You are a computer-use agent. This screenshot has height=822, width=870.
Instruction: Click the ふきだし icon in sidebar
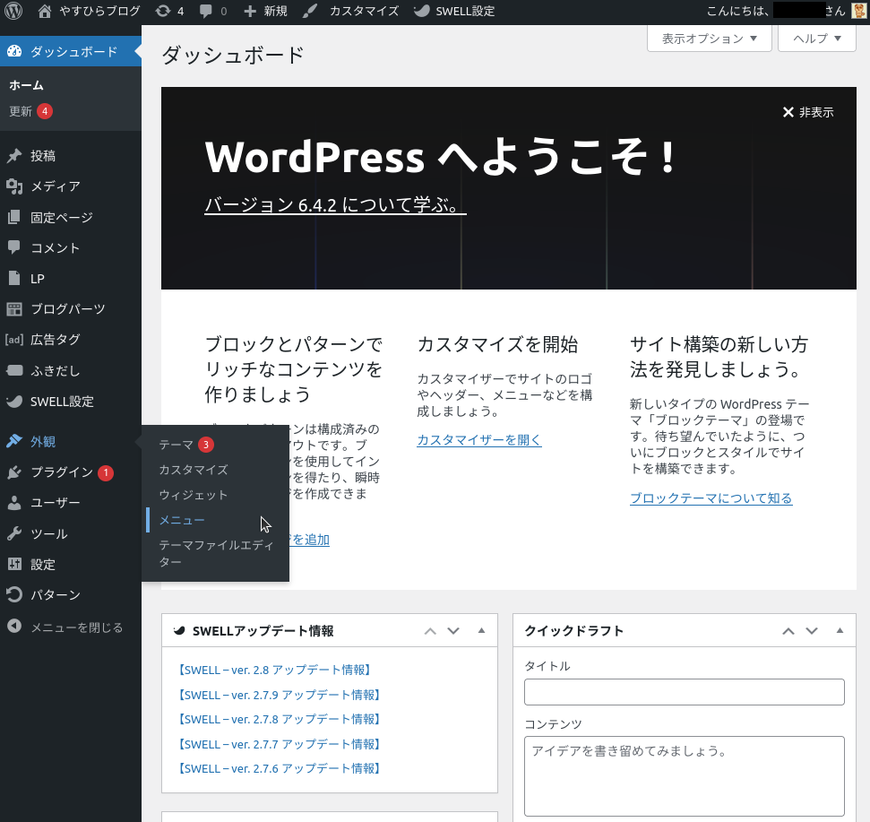[x=14, y=370]
